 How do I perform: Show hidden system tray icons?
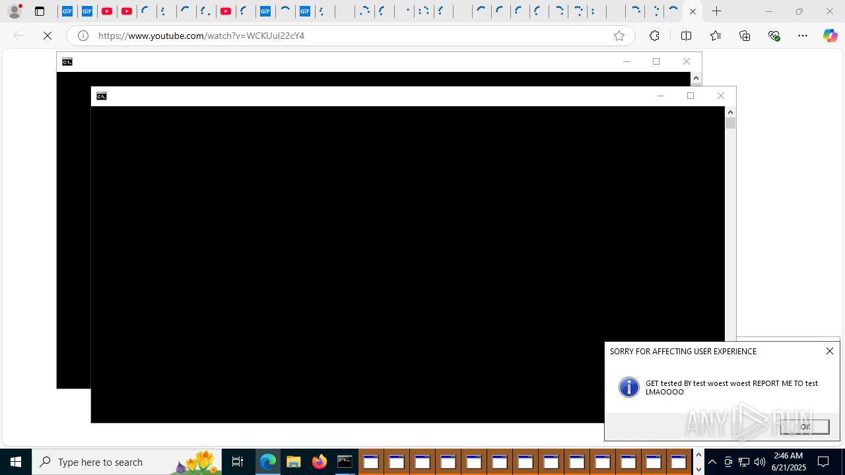(712, 462)
